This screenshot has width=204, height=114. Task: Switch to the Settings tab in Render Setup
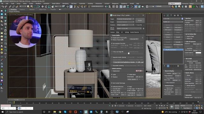(x=127, y=32)
